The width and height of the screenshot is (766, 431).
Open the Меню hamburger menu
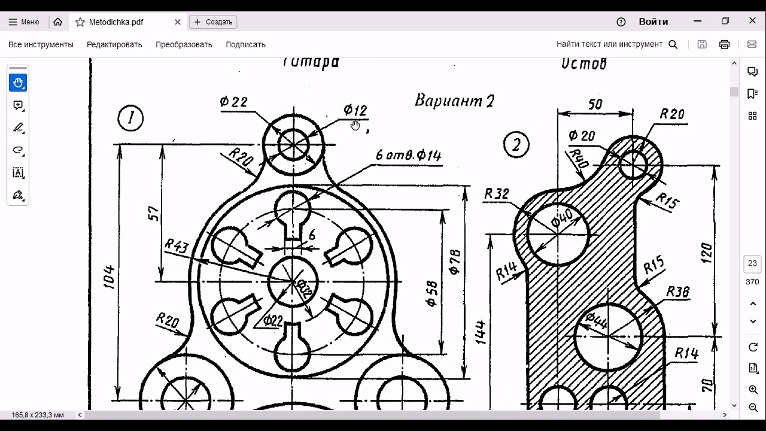click(x=24, y=22)
